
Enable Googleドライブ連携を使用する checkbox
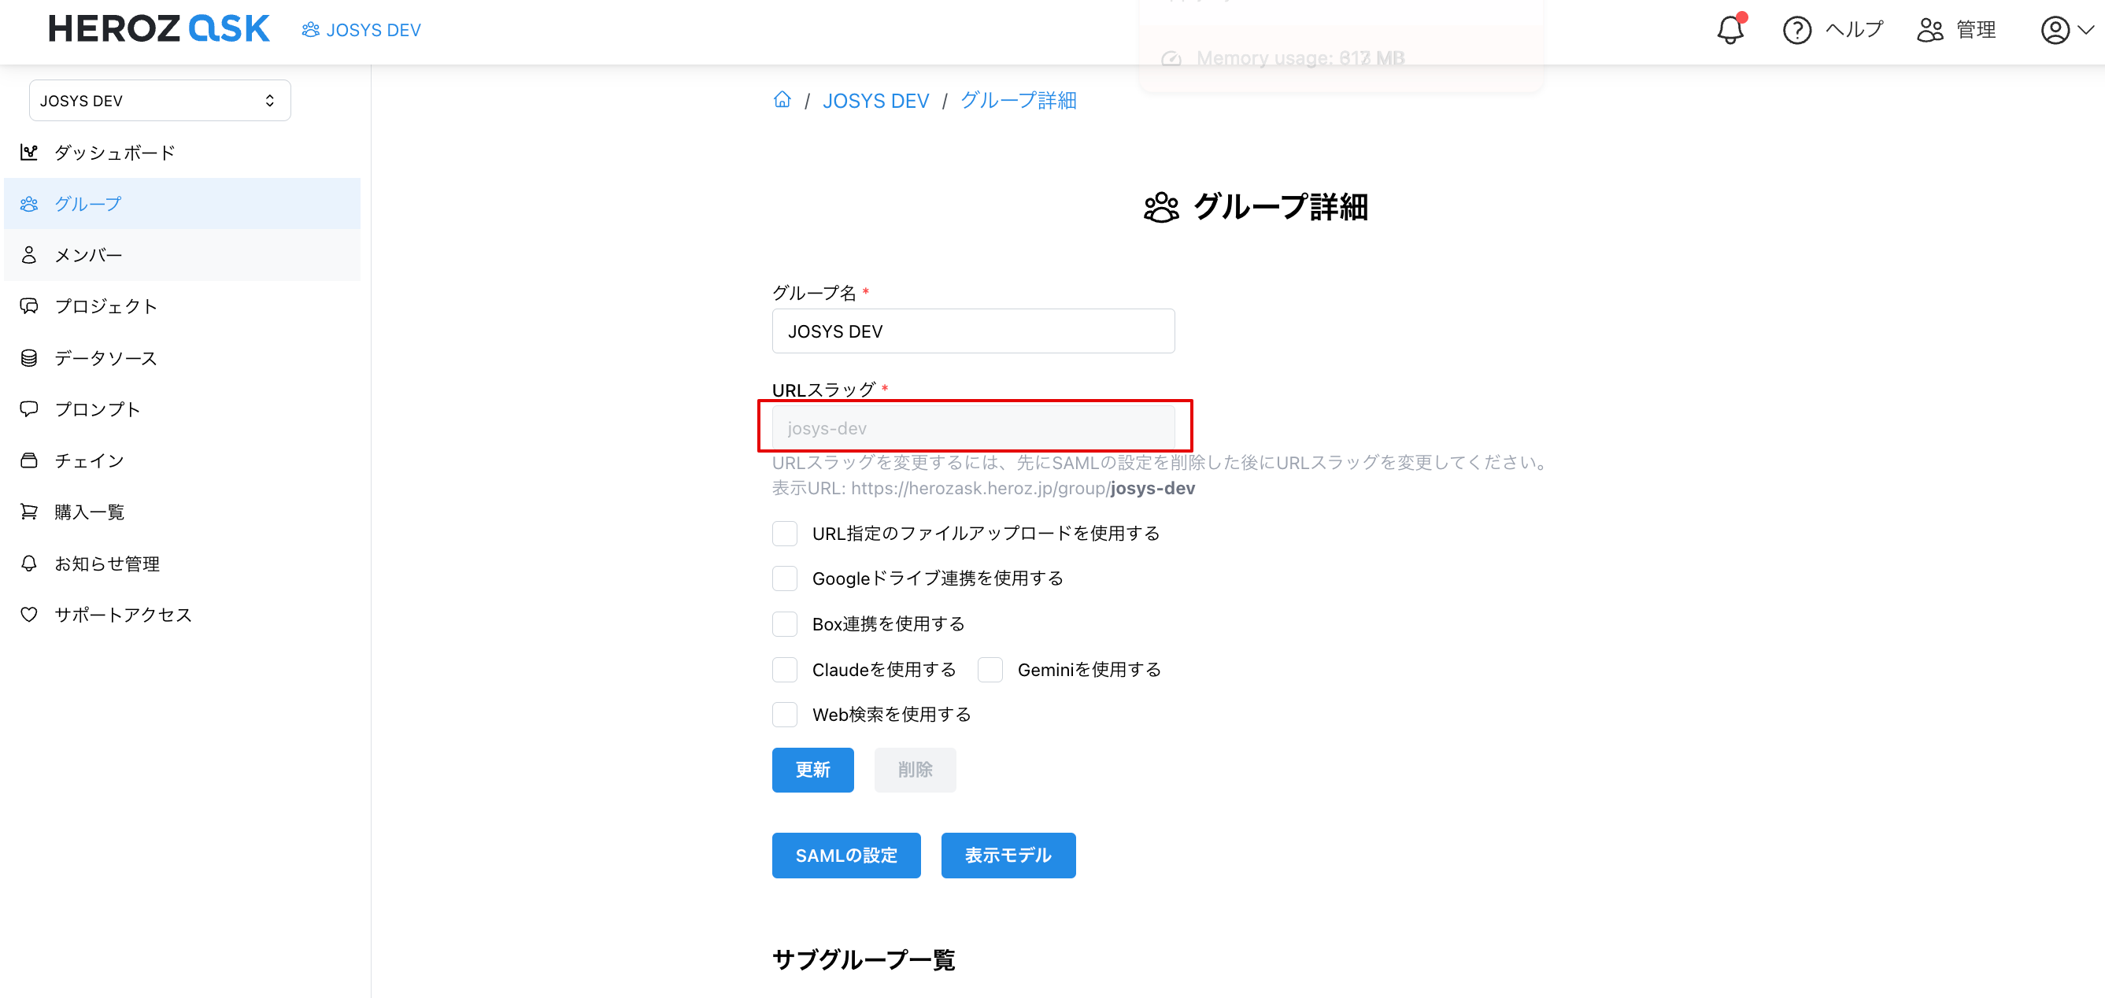[785, 578]
